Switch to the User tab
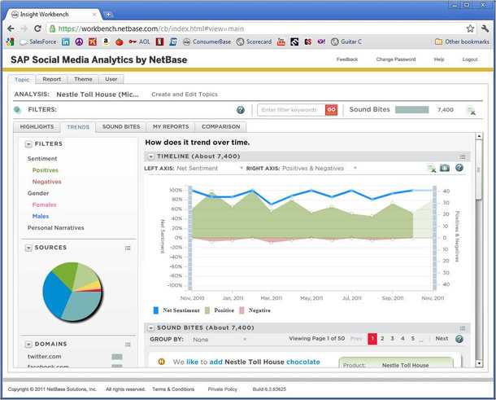The width and height of the screenshot is (496, 400). 111,79
